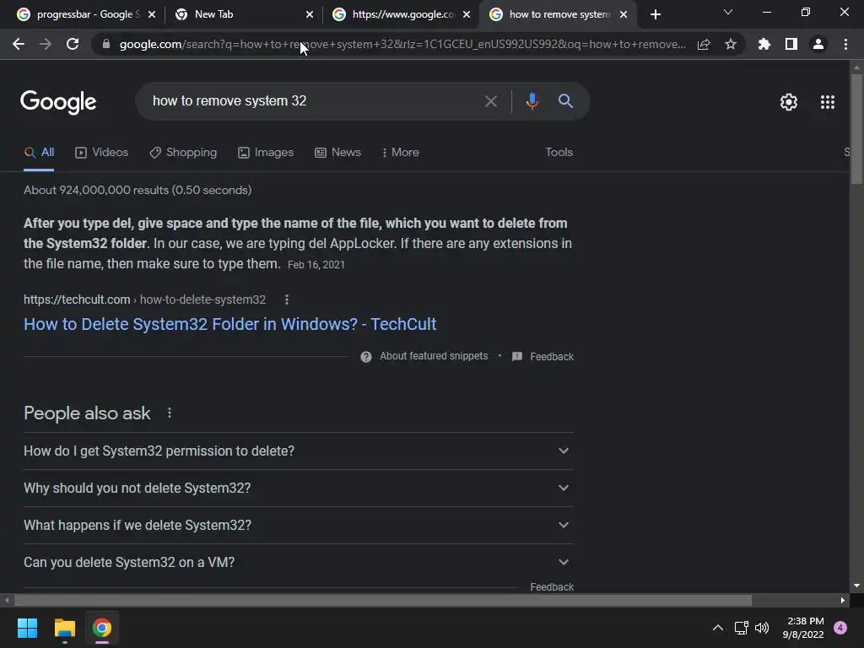Start voice search with microphone

point(532,101)
